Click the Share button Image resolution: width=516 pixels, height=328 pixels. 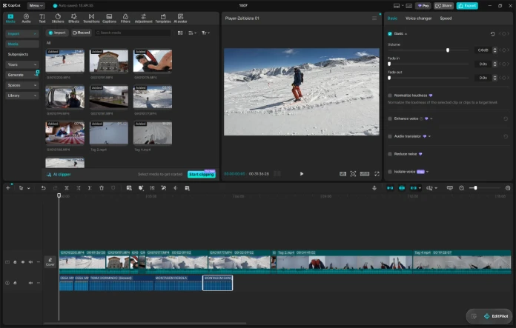tap(443, 6)
